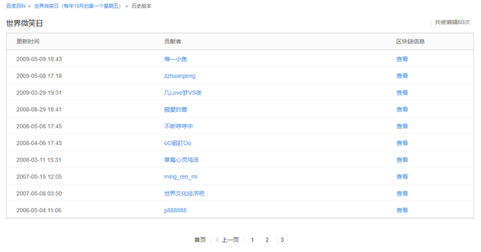Click the 贡献者 column header
This screenshot has width=481, height=252.
(172, 41)
